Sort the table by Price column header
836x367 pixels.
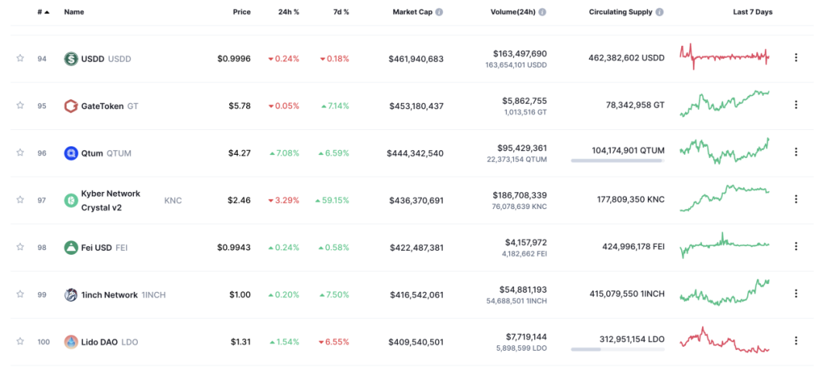point(242,12)
